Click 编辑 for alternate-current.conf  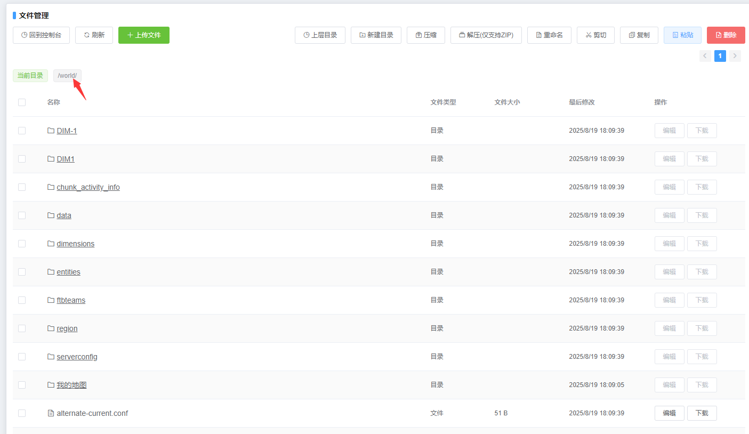pyautogui.click(x=669, y=413)
